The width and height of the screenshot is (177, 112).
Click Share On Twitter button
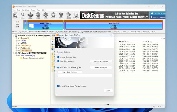point(158,14)
